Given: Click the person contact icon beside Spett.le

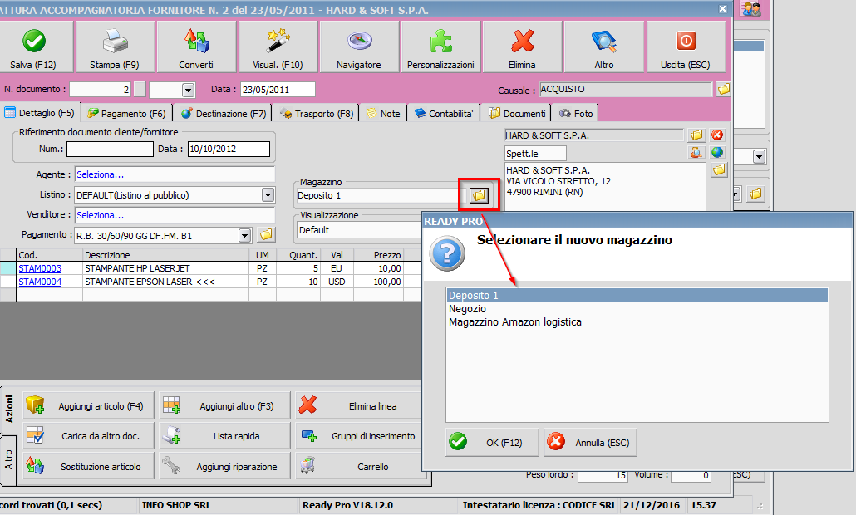Looking at the screenshot, I should tap(696, 152).
